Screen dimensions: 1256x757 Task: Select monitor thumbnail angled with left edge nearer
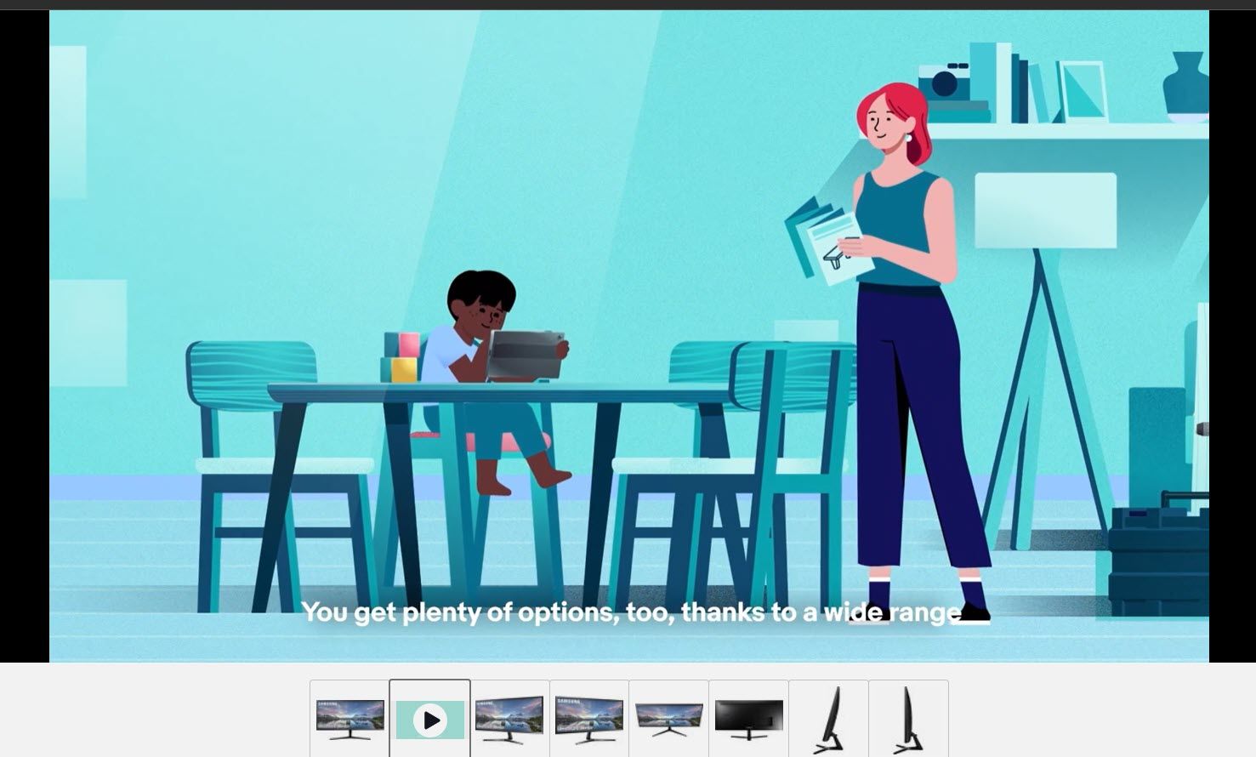[589, 719]
